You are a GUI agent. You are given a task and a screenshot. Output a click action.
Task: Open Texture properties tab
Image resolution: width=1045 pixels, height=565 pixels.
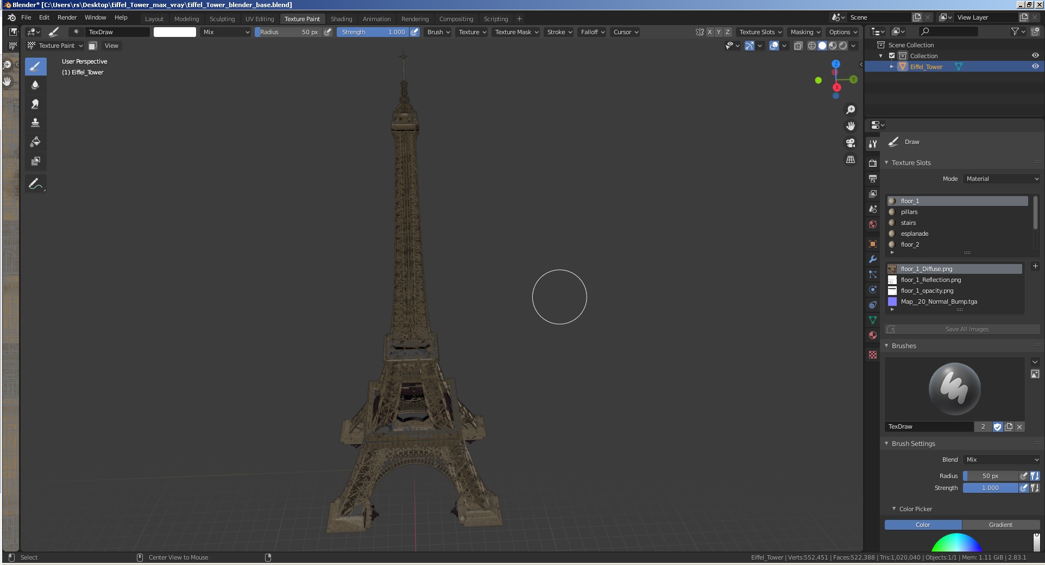873,355
